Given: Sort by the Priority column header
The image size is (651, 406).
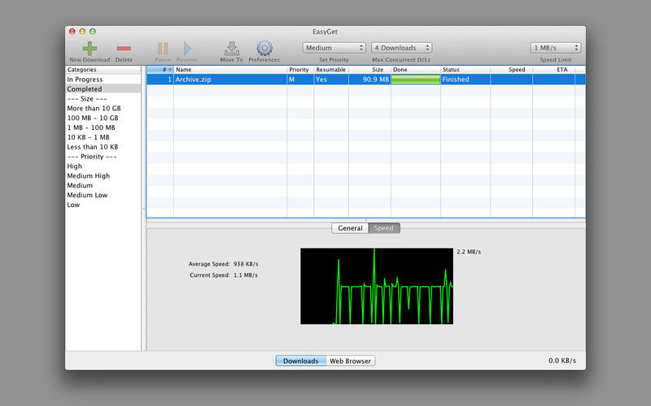Looking at the screenshot, I should (300, 70).
